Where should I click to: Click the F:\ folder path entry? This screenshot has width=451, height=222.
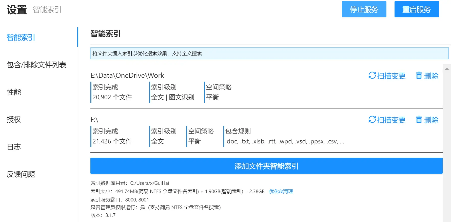click(94, 120)
